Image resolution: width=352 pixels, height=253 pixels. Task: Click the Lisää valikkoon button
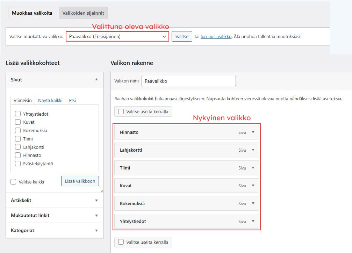[x=80, y=181]
